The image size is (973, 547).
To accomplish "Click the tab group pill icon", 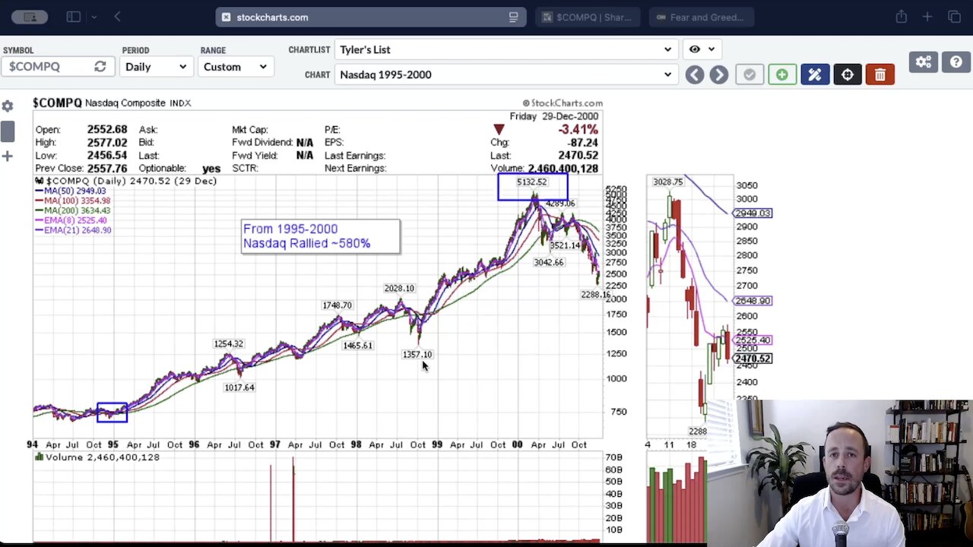I will pos(30,17).
